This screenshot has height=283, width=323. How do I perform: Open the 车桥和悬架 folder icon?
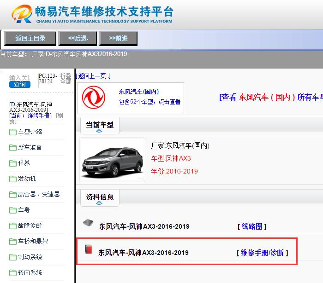(13, 242)
